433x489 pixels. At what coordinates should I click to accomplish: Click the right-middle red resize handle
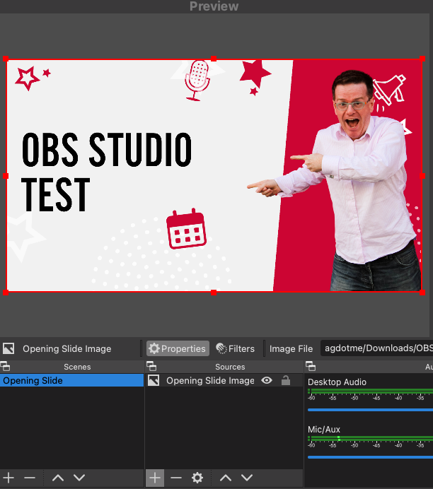click(422, 176)
